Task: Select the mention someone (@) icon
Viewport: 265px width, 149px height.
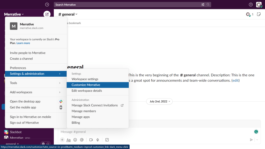Action: click(x=82, y=140)
